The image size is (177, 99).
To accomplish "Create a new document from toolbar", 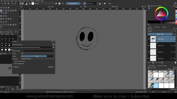I will click(x=2, y=4).
